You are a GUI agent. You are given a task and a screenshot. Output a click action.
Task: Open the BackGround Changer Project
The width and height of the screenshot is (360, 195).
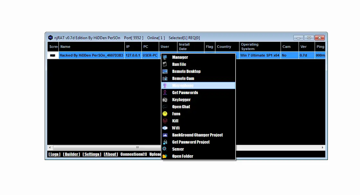tap(197, 135)
